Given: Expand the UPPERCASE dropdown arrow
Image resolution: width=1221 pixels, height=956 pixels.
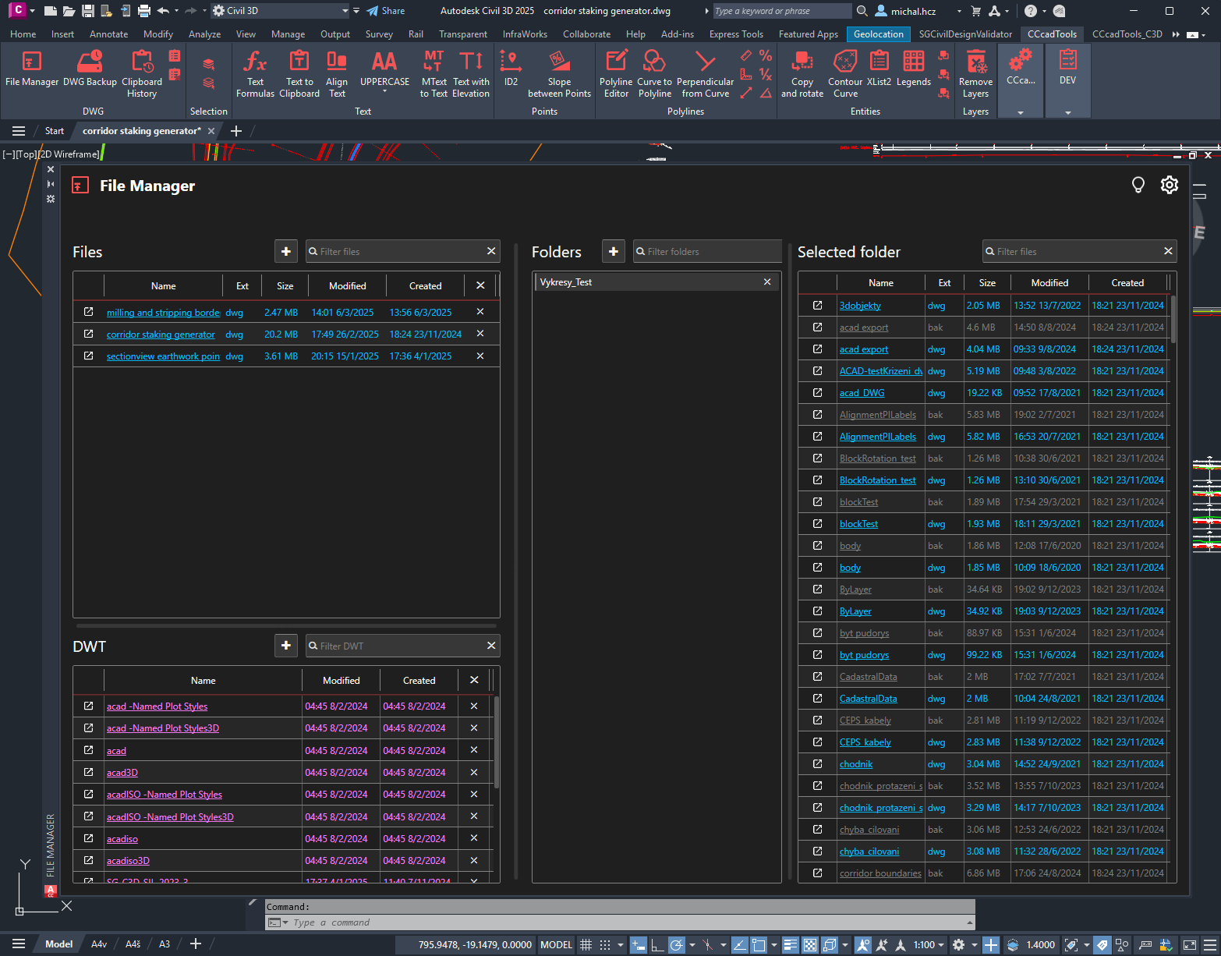Looking at the screenshot, I should click(x=384, y=91).
